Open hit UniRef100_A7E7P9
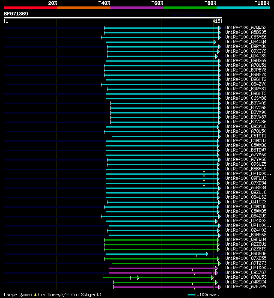274x298 pixels. coord(246,286)
